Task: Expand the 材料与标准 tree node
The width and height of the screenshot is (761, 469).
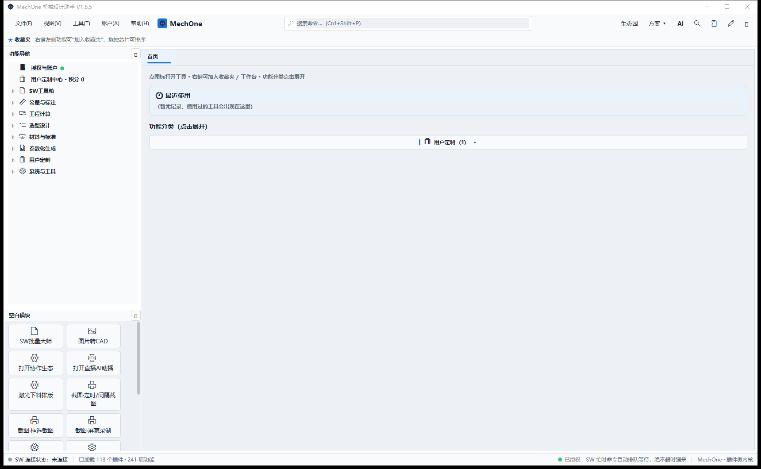Action: pyautogui.click(x=13, y=137)
